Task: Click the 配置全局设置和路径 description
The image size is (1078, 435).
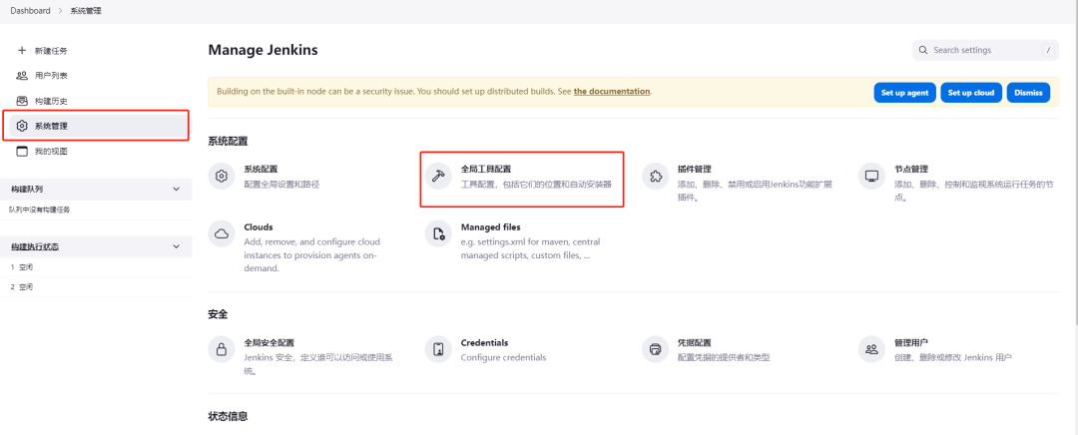Action: tap(281, 185)
